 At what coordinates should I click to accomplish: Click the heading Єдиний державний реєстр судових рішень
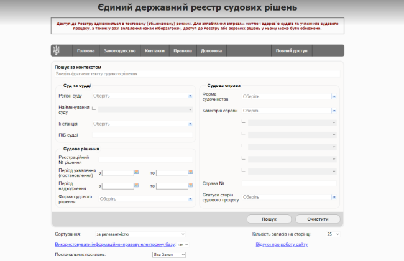[x=198, y=7]
